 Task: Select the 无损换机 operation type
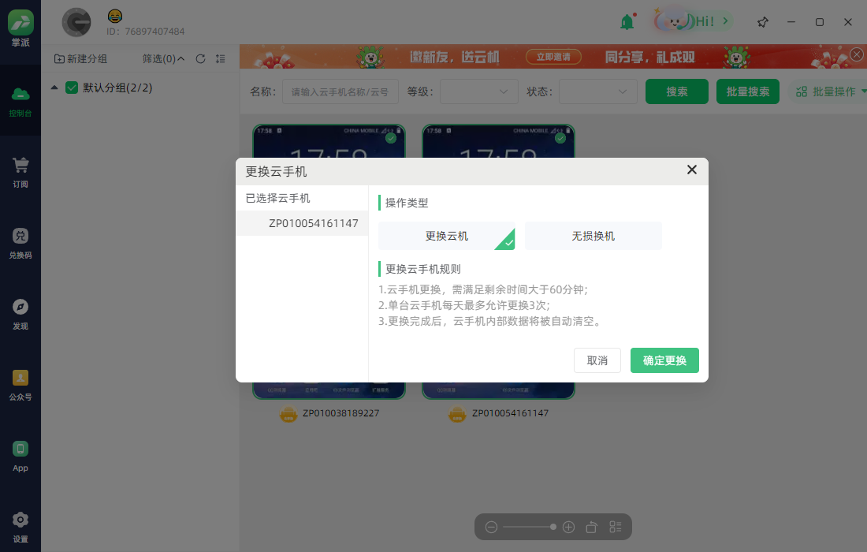(594, 236)
